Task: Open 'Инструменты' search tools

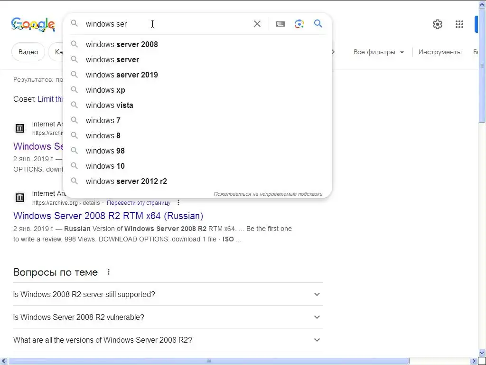Action: 440,52
